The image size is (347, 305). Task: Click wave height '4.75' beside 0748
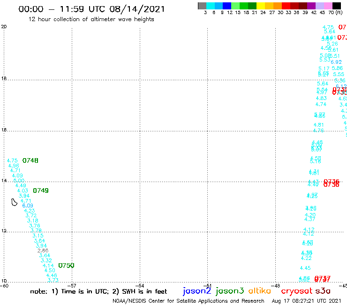(12, 160)
